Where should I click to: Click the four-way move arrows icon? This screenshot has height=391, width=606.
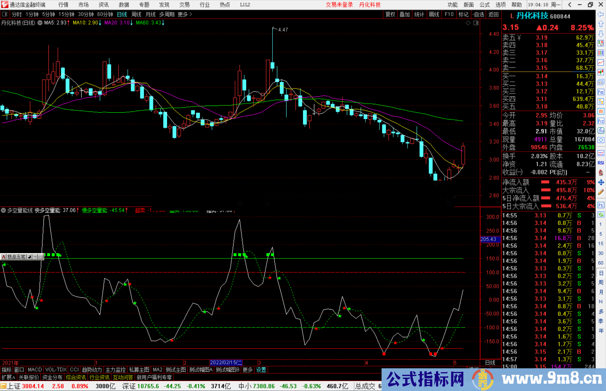coord(601,182)
